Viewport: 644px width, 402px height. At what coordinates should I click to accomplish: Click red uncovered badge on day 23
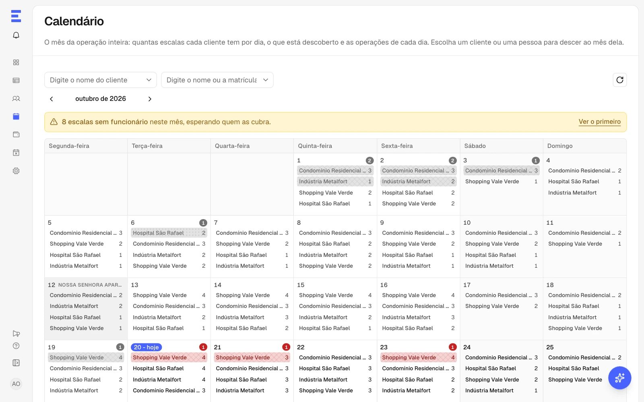(x=453, y=347)
